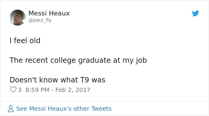Like the tweet with the heart icon
This screenshot has height=116, width=209.
click(13, 90)
